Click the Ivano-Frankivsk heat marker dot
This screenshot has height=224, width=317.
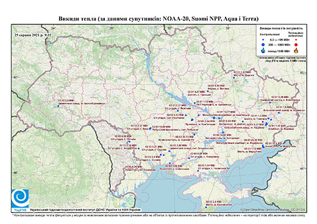(x=58, y=106)
